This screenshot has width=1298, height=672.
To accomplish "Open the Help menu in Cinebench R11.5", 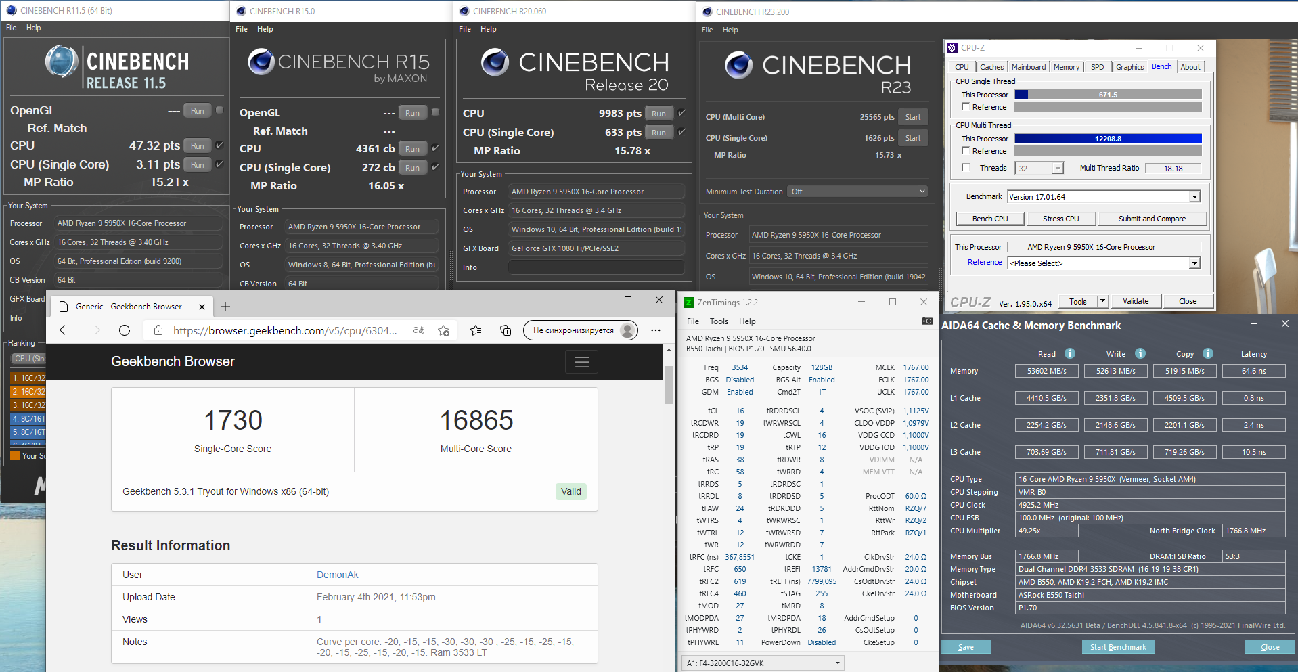I will [x=34, y=28].
